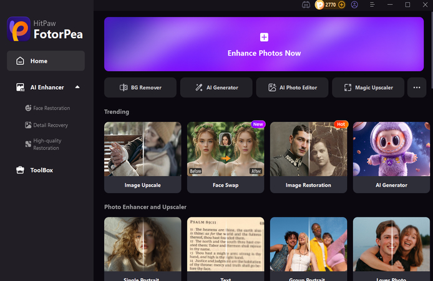This screenshot has width=433, height=281.
Task: Add credits with the plus coin icon
Action: (341, 5)
